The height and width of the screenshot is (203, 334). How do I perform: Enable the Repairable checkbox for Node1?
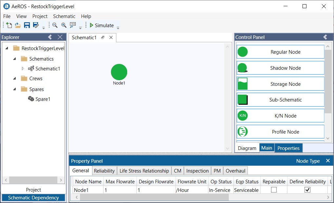click(274, 190)
